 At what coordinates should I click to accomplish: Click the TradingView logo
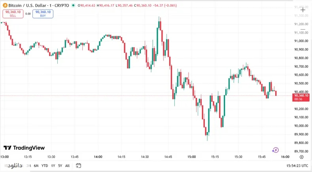pyautogui.click(x=24, y=148)
